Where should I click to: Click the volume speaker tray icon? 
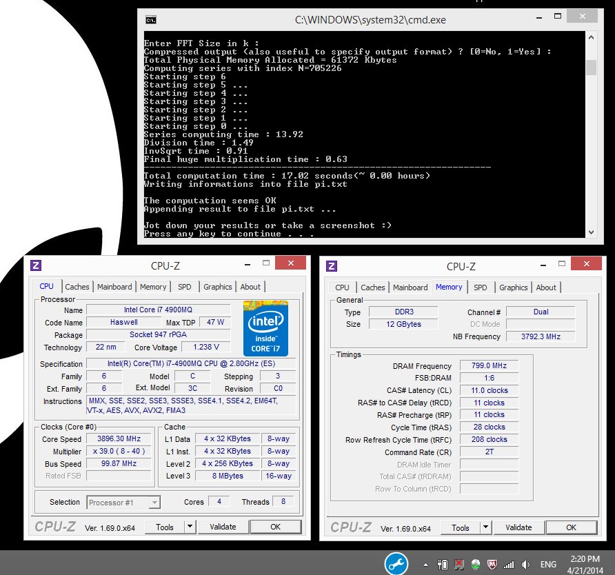[525, 565]
